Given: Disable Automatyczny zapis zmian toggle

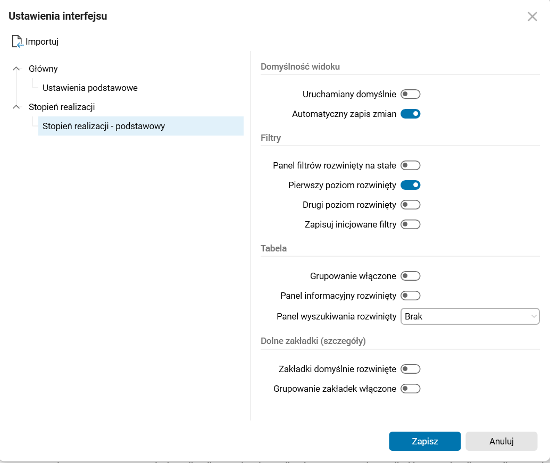Looking at the screenshot, I should [x=410, y=114].
